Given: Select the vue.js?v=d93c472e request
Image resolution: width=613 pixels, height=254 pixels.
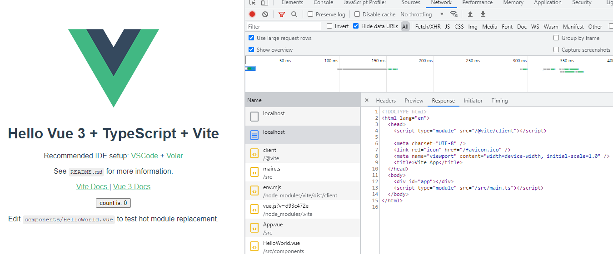Looking at the screenshot, I should coord(303,210).
